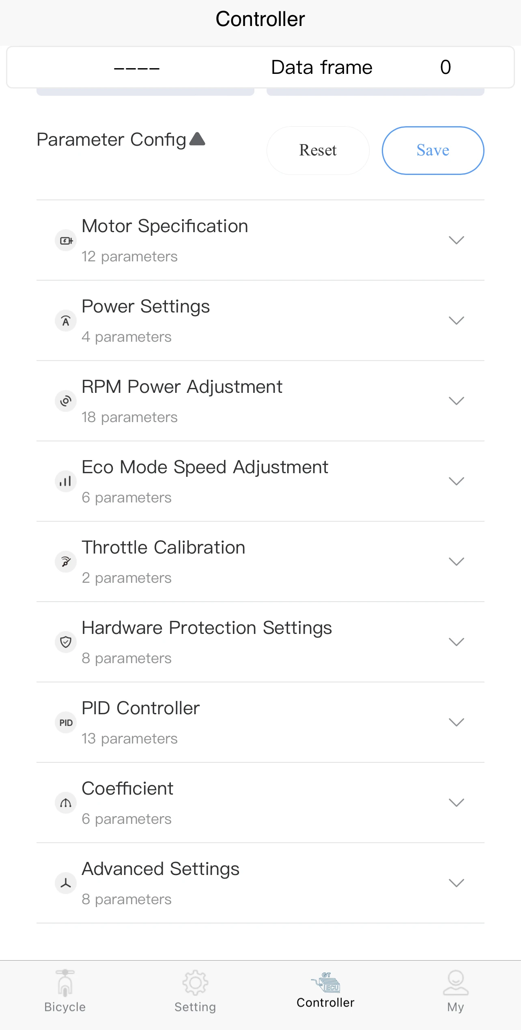Click the Throttle Calibration icon
Screen dimensions: 521x1030
66,562
